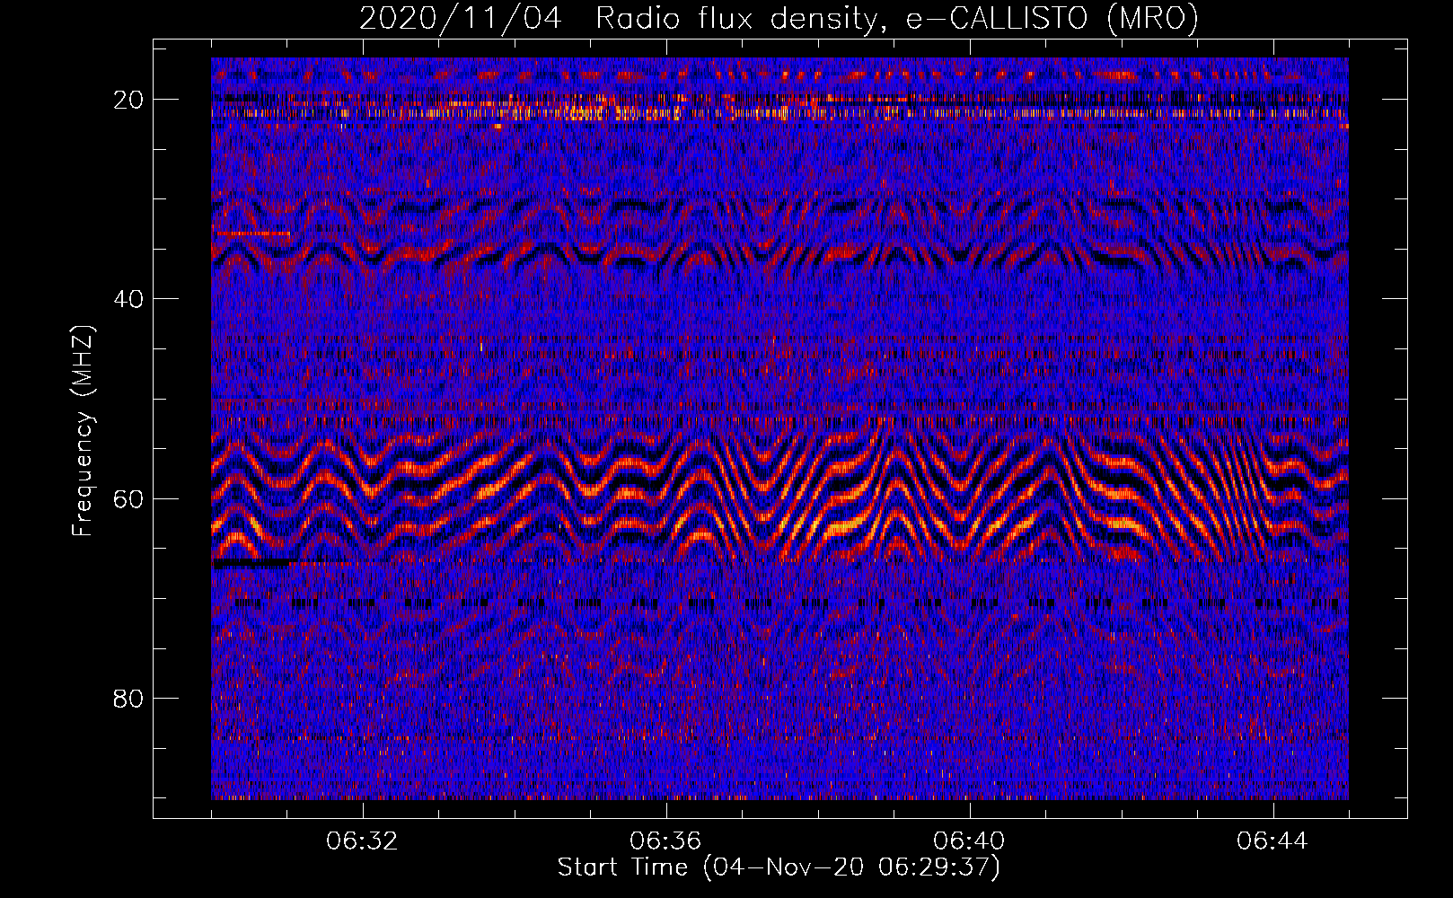Click the "06:36" time tick label
Viewport: 1453px width, 898px height.
665,841
